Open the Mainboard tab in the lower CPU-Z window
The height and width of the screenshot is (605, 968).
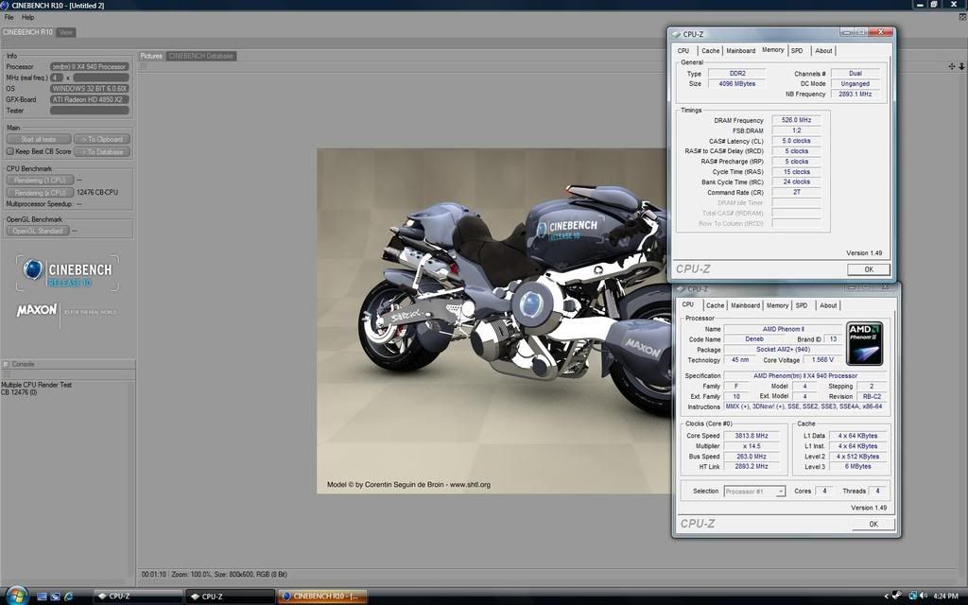(x=745, y=305)
